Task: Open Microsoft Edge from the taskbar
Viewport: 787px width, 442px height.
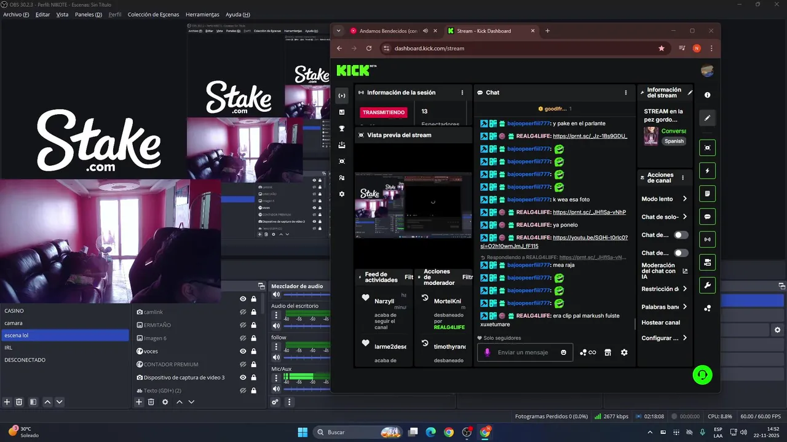Action: click(x=430, y=432)
